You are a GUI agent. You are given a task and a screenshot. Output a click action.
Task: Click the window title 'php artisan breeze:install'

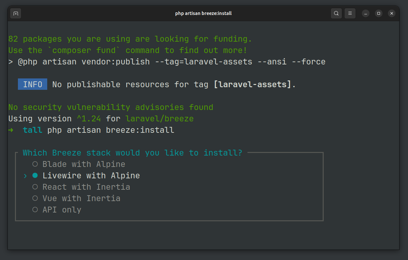pyautogui.click(x=204, y=13)
